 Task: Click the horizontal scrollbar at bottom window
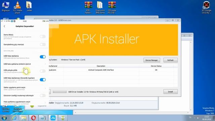coord(132,113)
